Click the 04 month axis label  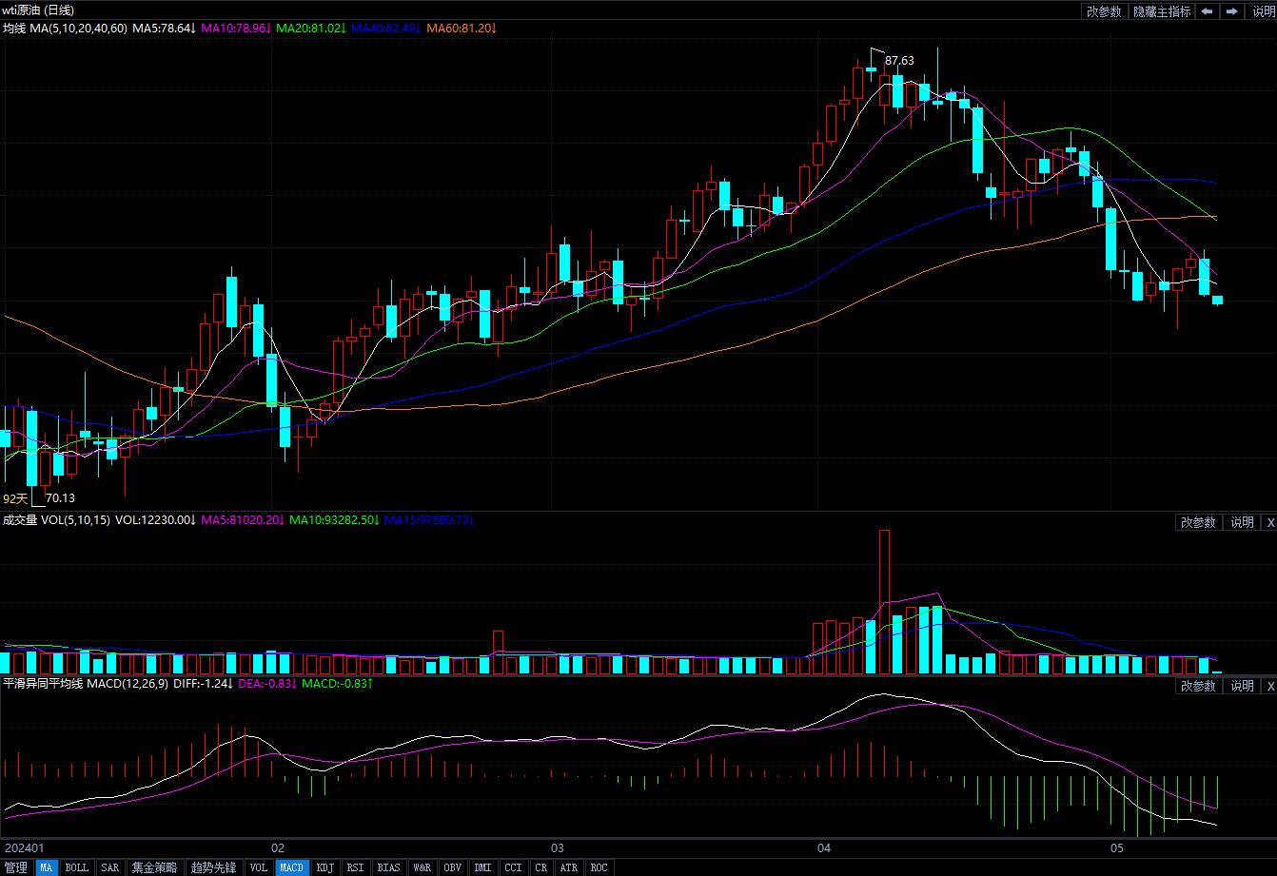click(x=825, y=847)
